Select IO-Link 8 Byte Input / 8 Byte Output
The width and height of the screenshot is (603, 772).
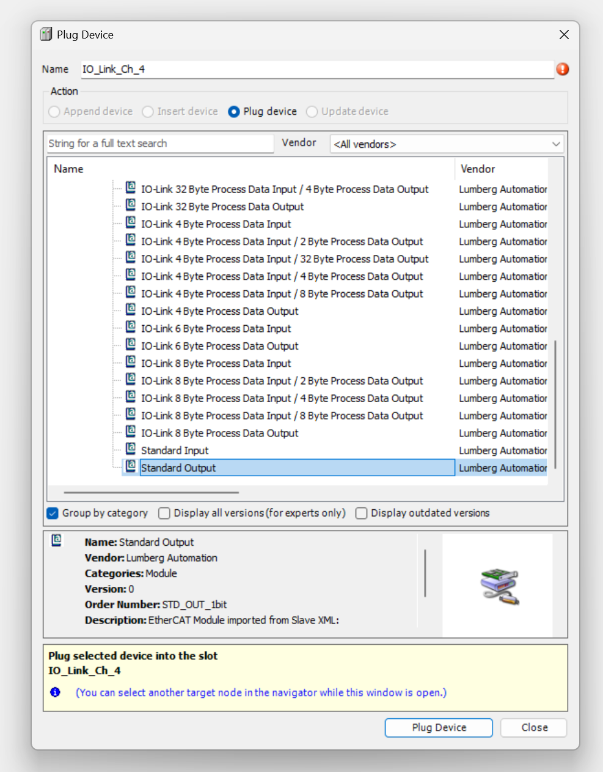[x=282, y=416]
